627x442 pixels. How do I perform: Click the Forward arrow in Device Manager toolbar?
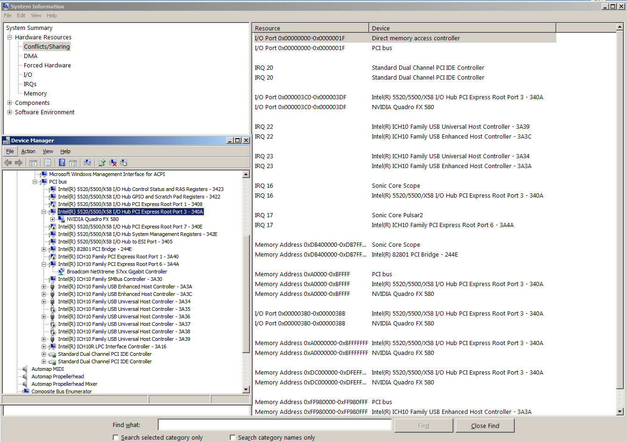click(x=19, y=162)
